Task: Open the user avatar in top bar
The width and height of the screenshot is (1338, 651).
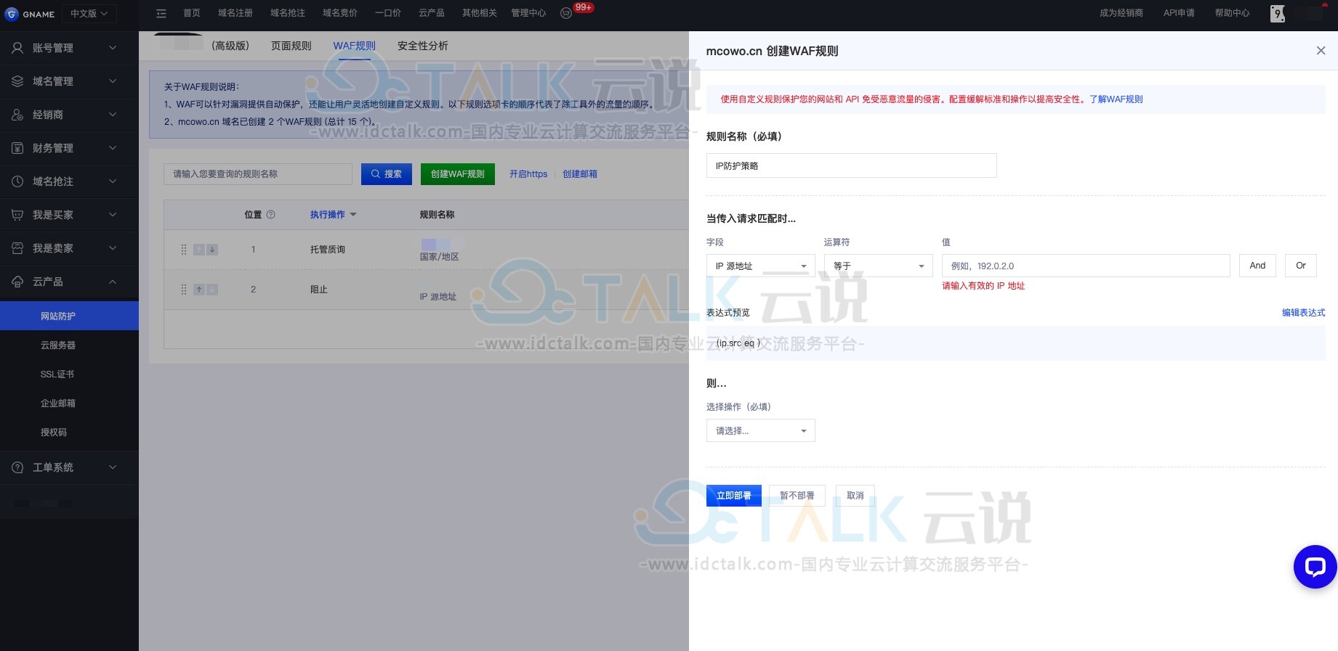Action: click(1277, 13)
